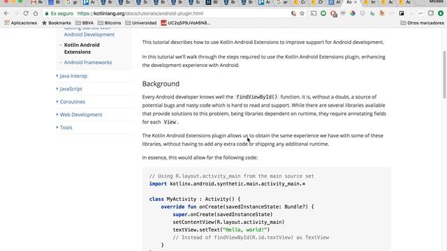Image resolution: width=447 pixels, height=251 pixels.
Task: Go back to the previous page
Action: pyautogui.click(x=6, y=13)
